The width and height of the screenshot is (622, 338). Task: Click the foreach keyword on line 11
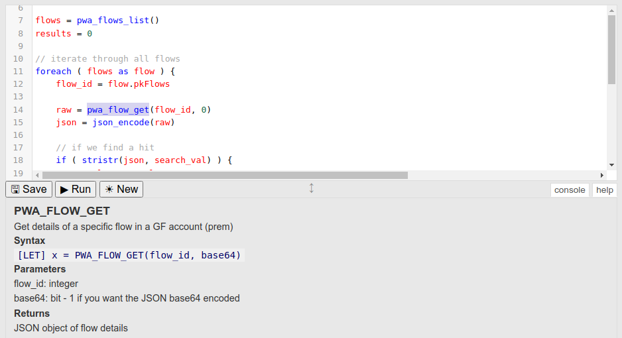coord(53,72)
